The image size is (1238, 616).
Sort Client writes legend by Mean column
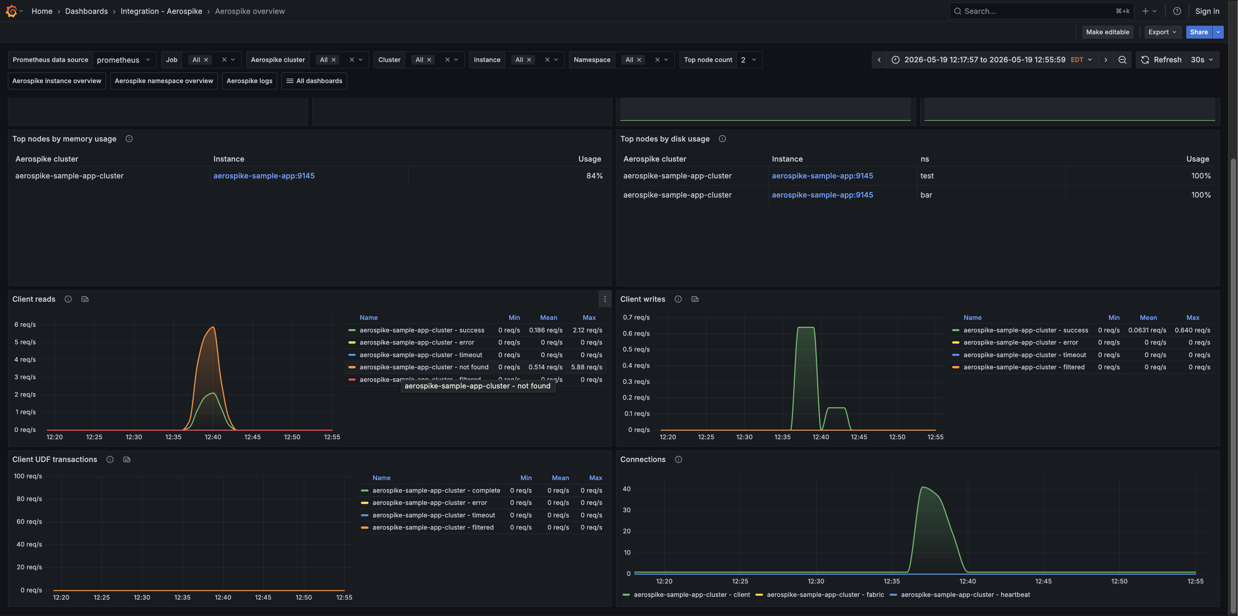click(1148, 317)
